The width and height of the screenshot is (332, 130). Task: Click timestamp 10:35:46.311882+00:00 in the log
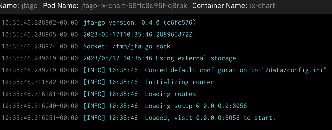click(40, 82)
